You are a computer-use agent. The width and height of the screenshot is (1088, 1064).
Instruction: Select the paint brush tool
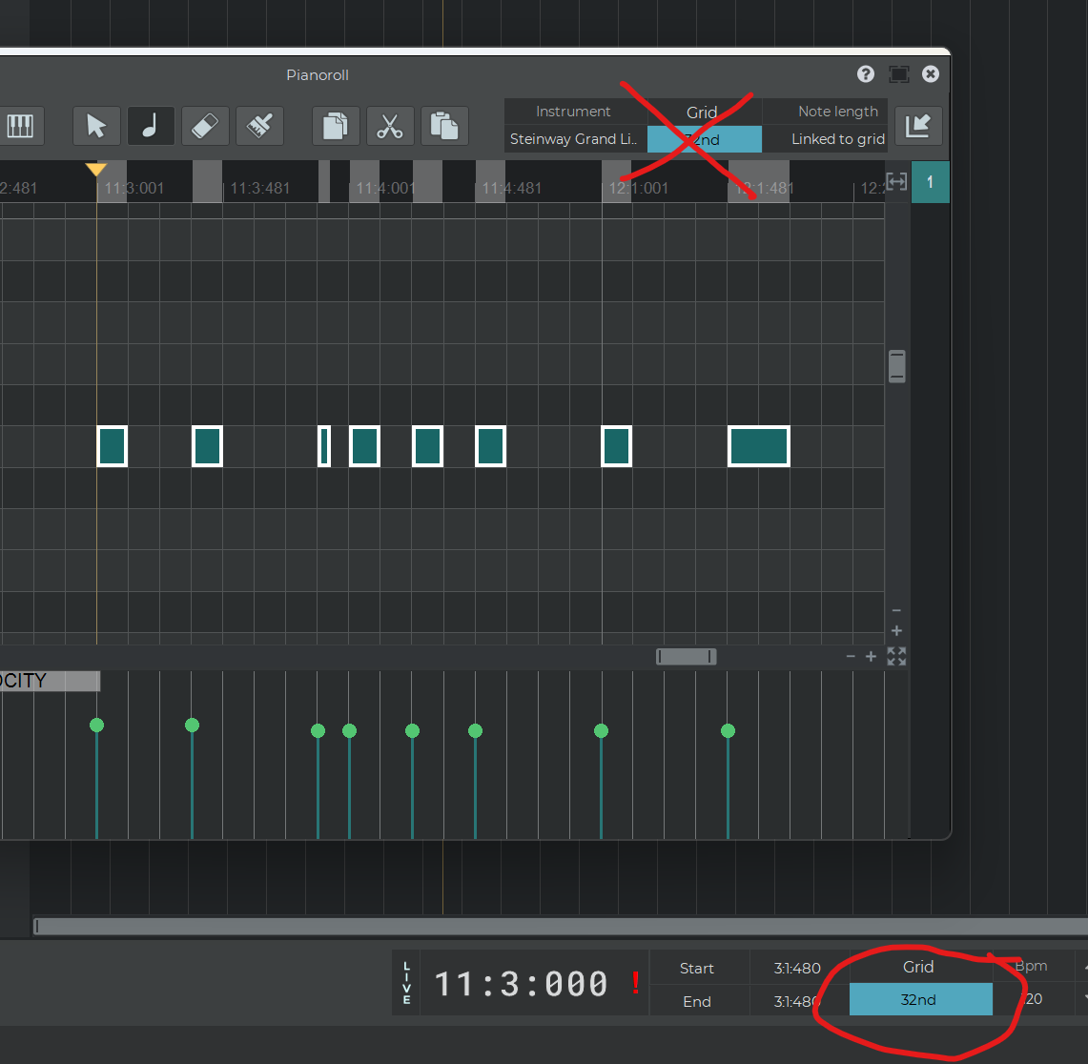click(259, 126)
